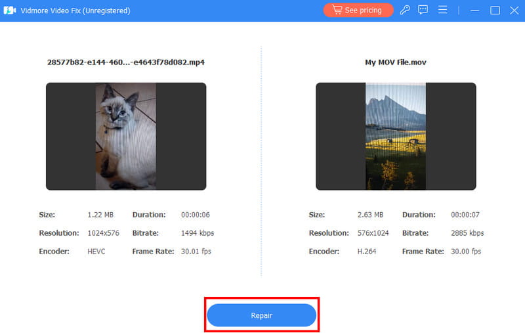Open the feedback chat bubble icon
525x333 pixels.
pos(423,11)
